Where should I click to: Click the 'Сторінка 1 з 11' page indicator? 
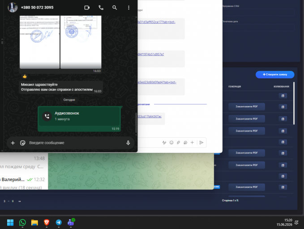click(x=230, y=200)
